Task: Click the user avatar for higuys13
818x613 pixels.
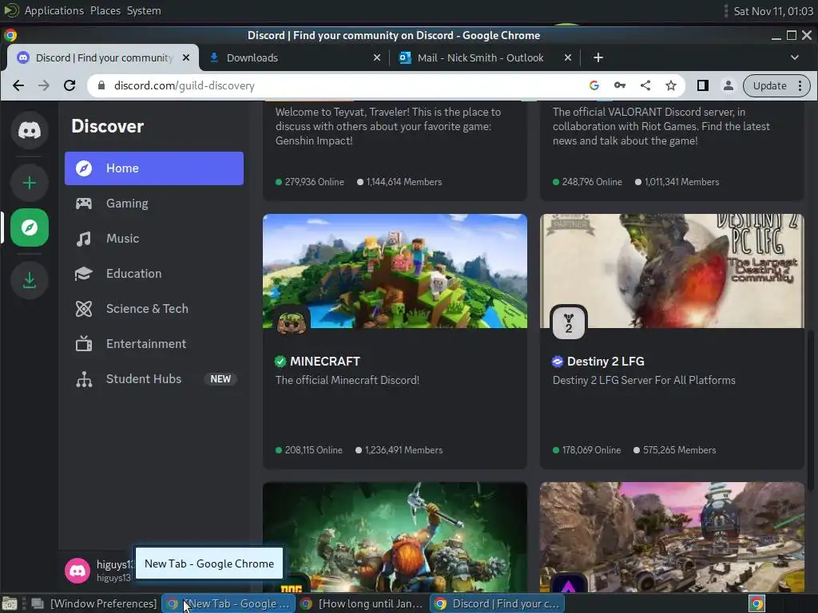Action: pyautogui.click(x=77, y=571)
